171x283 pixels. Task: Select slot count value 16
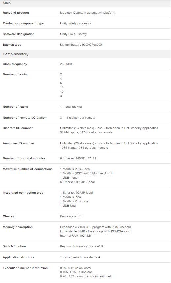tap(62, 87)
